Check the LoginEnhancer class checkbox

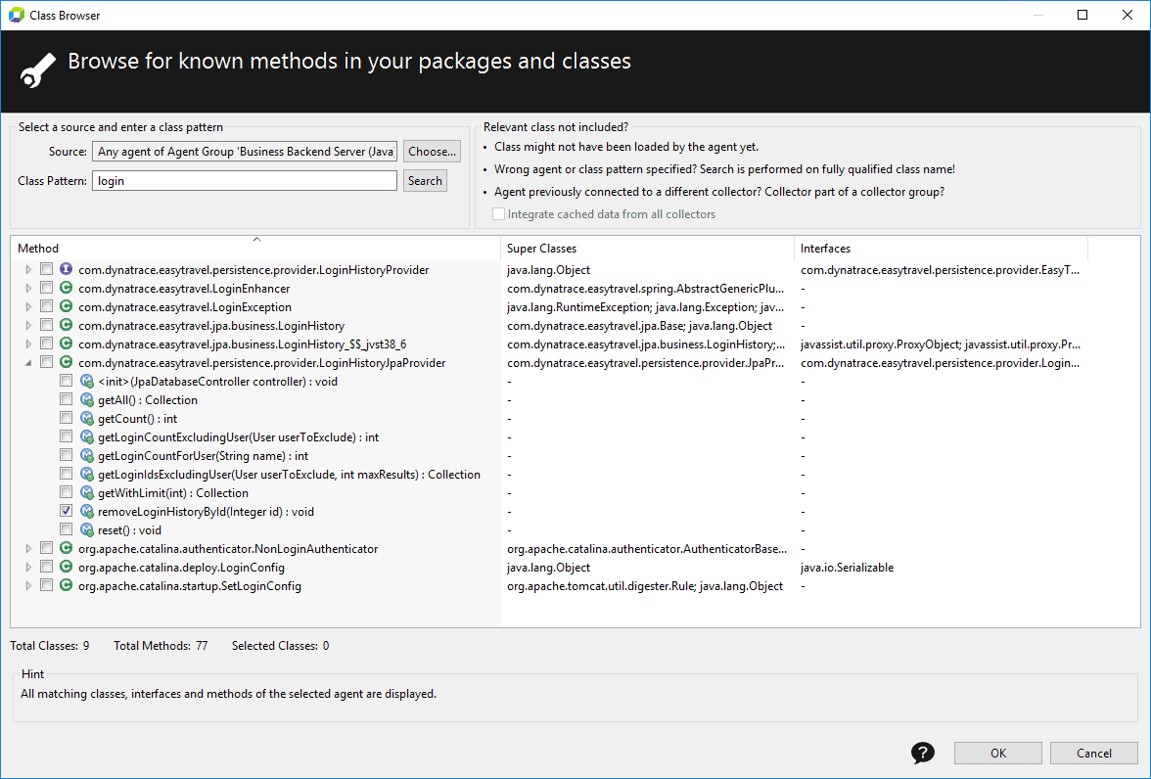[x=46, y=288]
